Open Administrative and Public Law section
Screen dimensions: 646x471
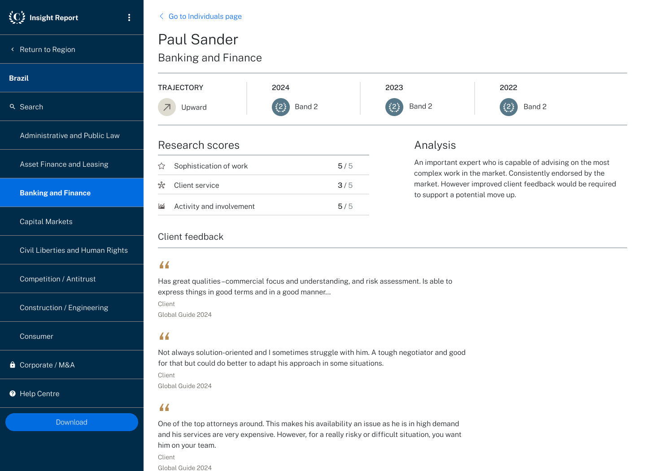70,135
